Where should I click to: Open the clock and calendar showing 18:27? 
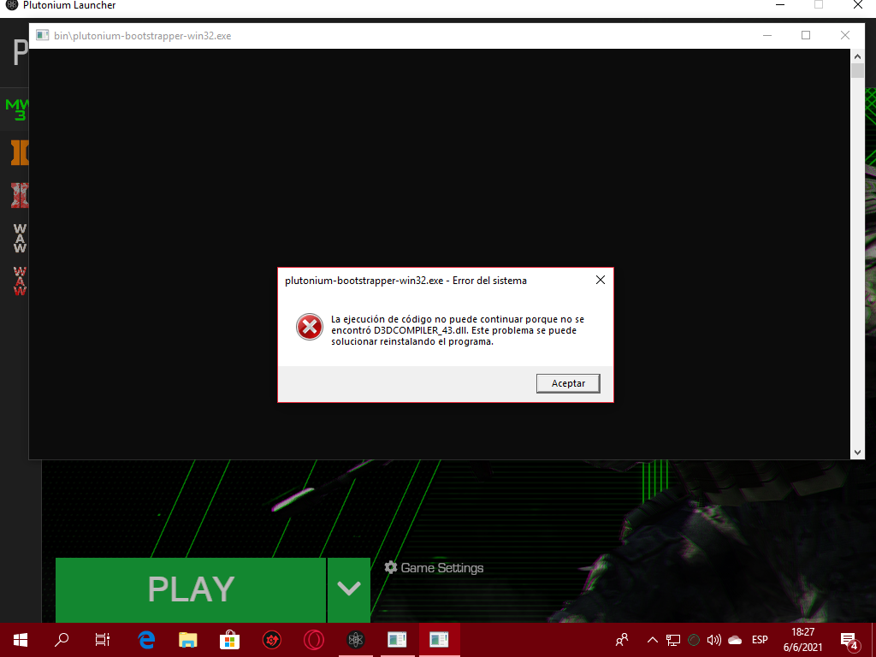click(x=802, y=640)
